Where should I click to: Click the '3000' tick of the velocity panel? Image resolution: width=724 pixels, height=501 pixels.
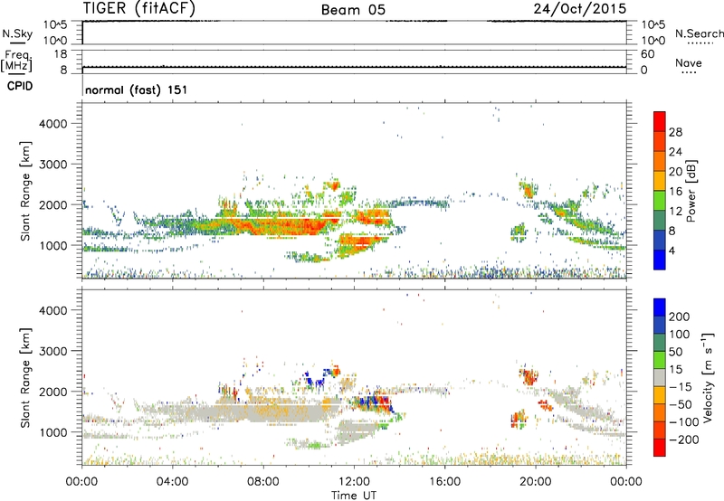tap(53, 351)
